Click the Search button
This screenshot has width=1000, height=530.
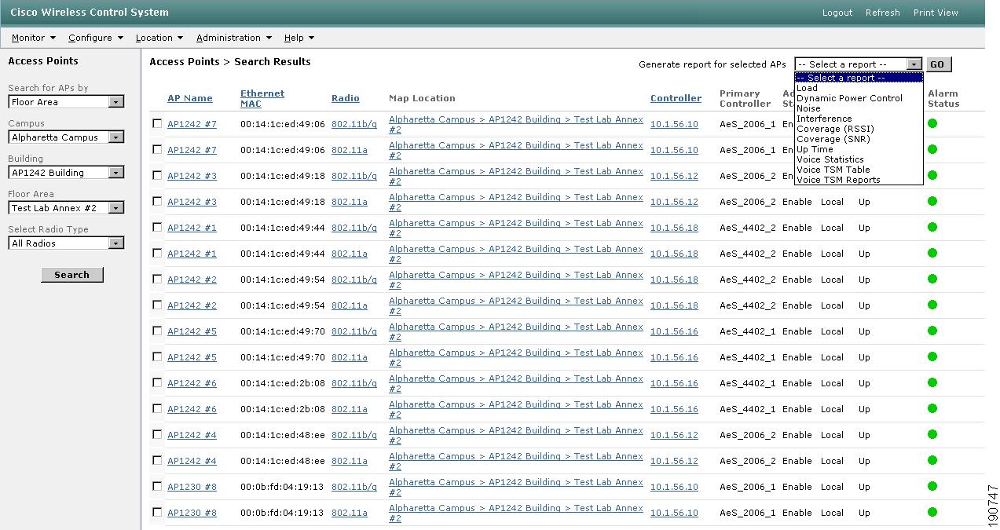pyautogui.click(x=72, y=275)
